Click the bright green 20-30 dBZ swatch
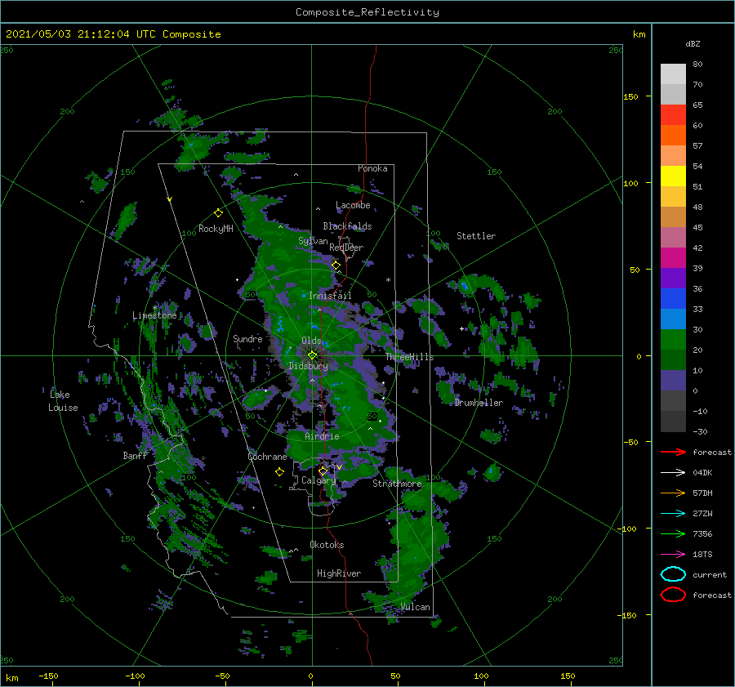This screenshot has height=687, width=735. coord(673,340)
